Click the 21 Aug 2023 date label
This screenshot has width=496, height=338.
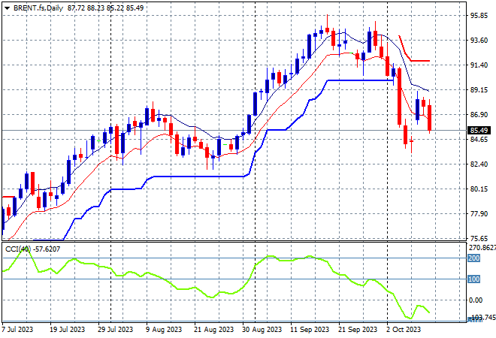pos(214,330)
